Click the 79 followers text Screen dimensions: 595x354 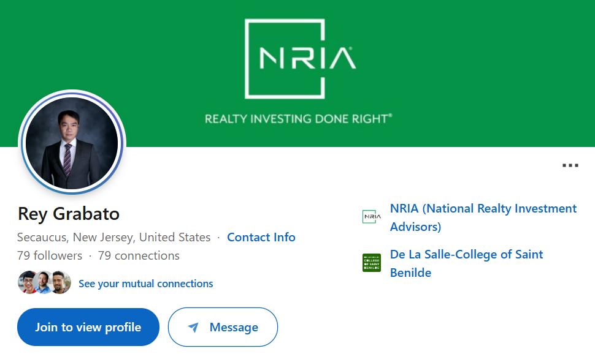pos(50,255)
